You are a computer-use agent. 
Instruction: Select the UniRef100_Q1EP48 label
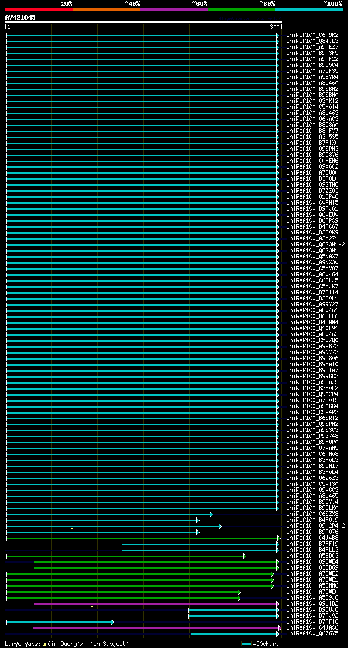(312, 197)
